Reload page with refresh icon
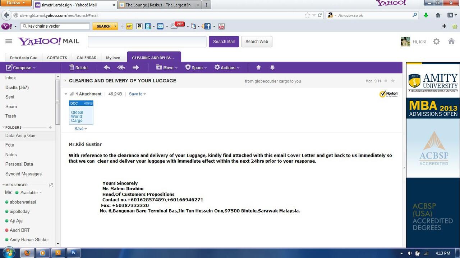This screenshot has width=460, height=258. coord(319,15)
